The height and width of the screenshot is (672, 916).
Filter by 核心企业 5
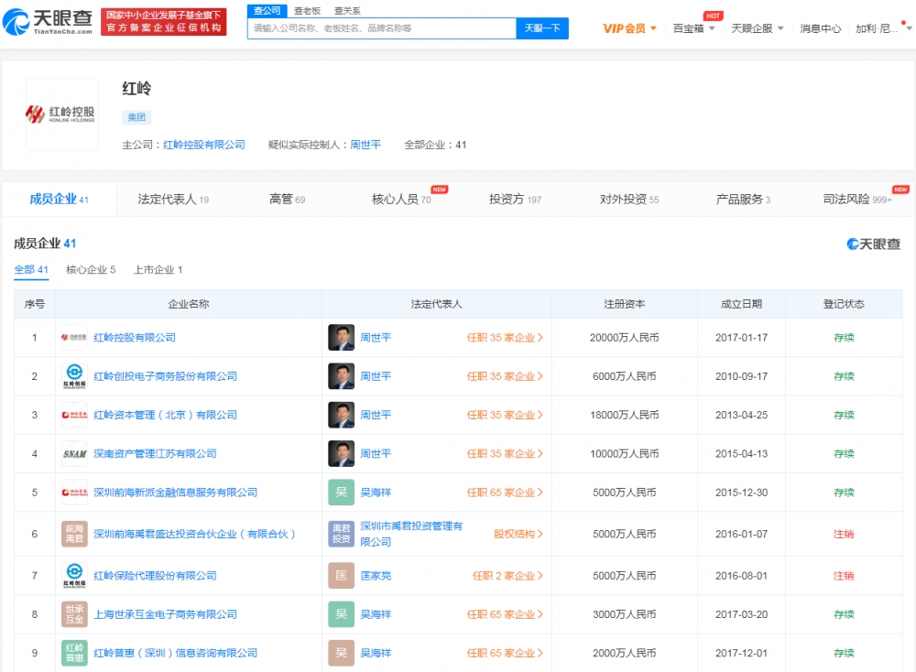pyautogui.click(x=91, y=270)
